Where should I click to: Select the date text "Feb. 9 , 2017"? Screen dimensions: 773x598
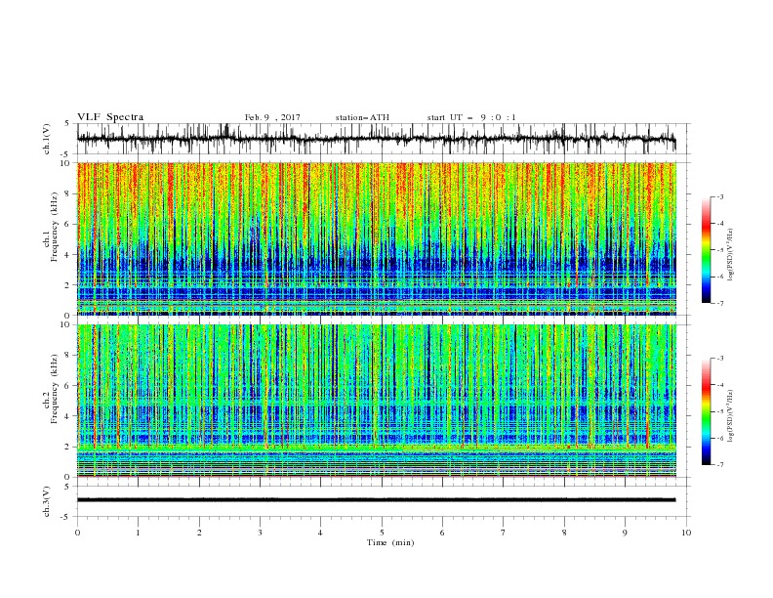(272, 117)
